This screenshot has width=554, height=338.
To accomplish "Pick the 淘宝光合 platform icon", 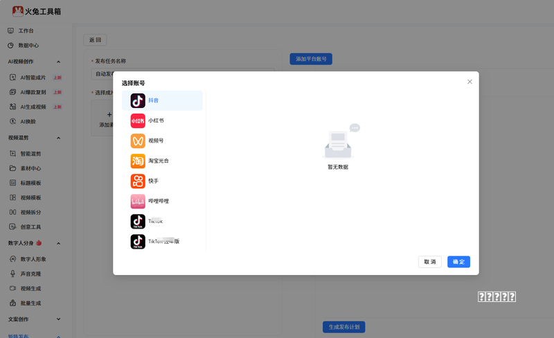I will [138, 161].
